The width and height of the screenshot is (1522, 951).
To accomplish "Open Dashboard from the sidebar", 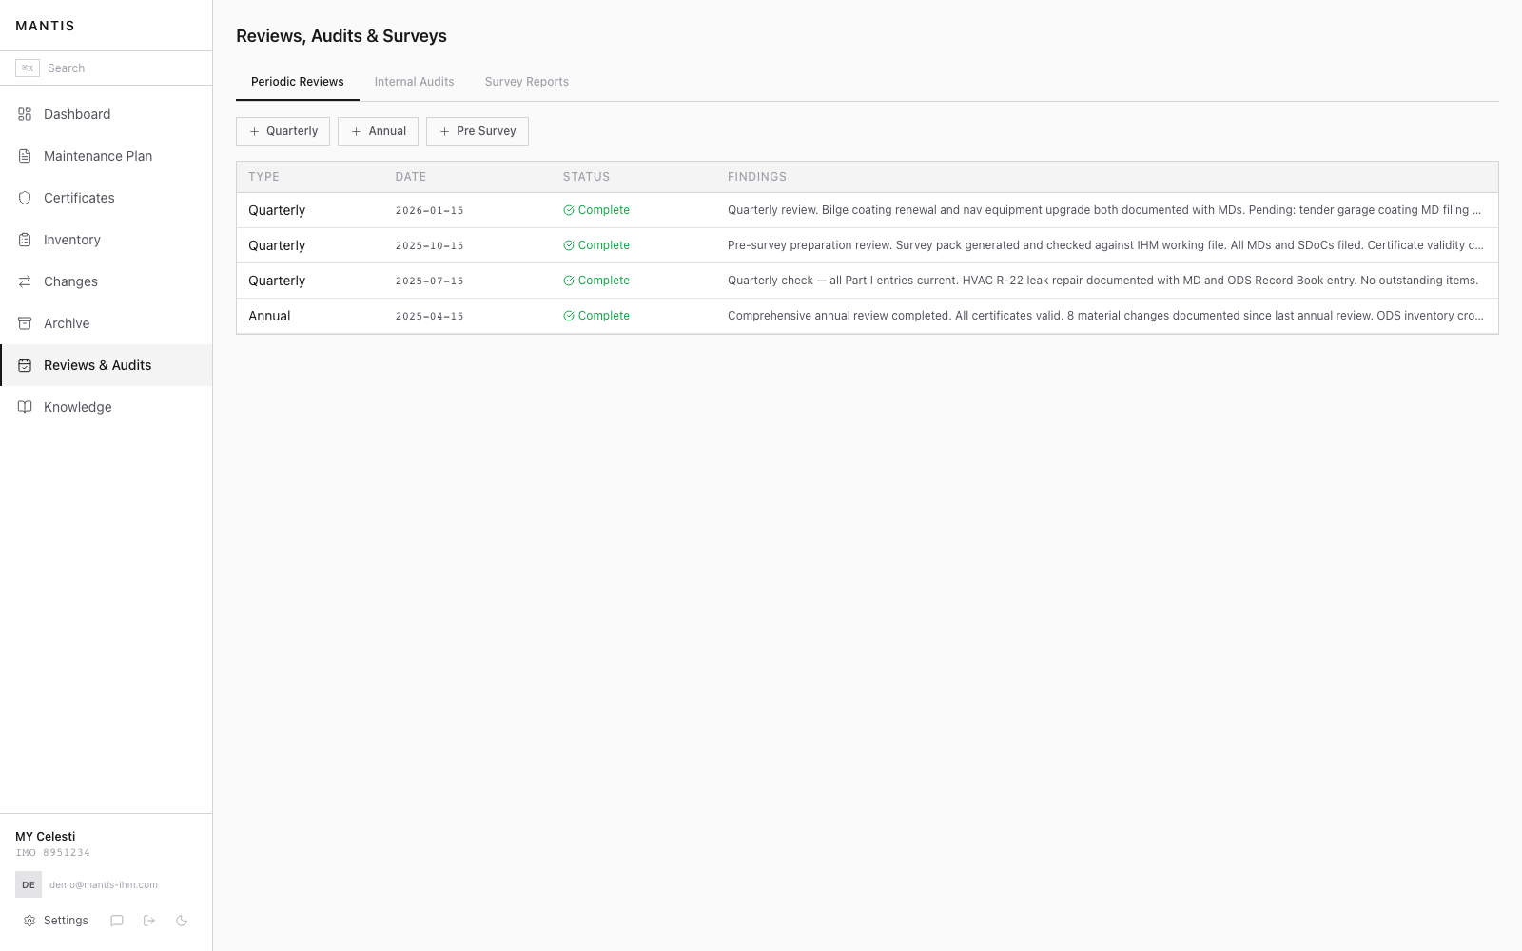I will [106, 114].
